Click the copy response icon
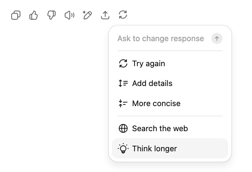The height and width of the screenshot is (172, 252). [x=16, y=15]
